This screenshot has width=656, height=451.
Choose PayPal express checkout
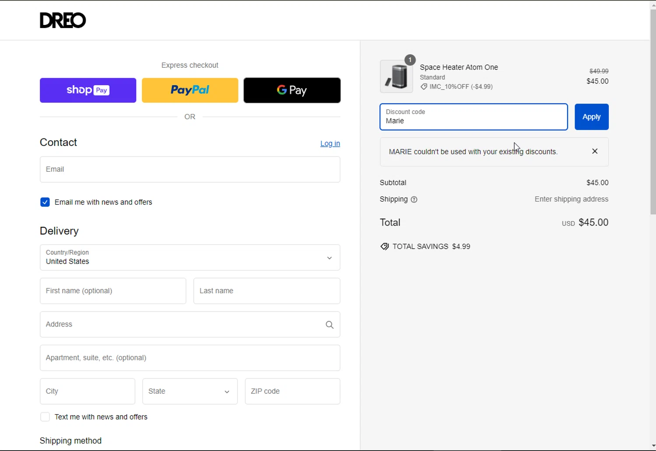coord(190,90)
